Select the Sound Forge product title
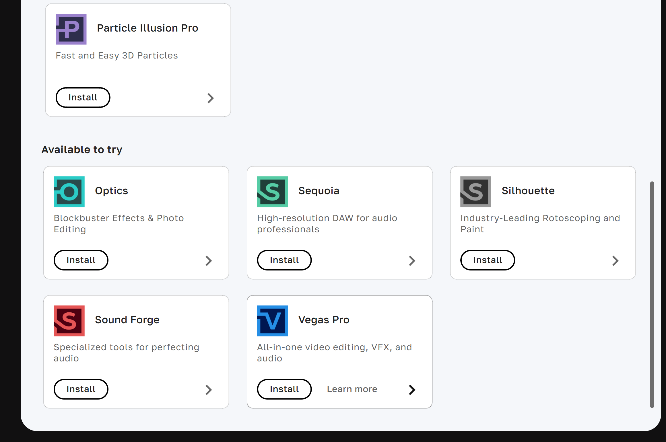The image size is (666, 442). click(x=127, y=320)
